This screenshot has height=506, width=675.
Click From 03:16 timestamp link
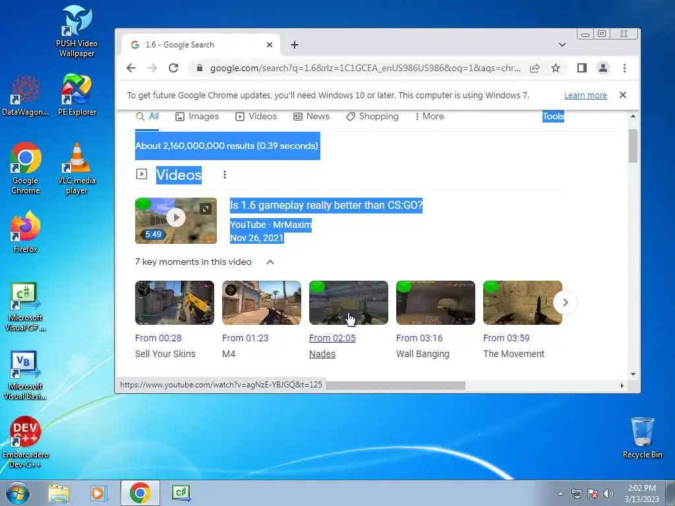point(419,338)
